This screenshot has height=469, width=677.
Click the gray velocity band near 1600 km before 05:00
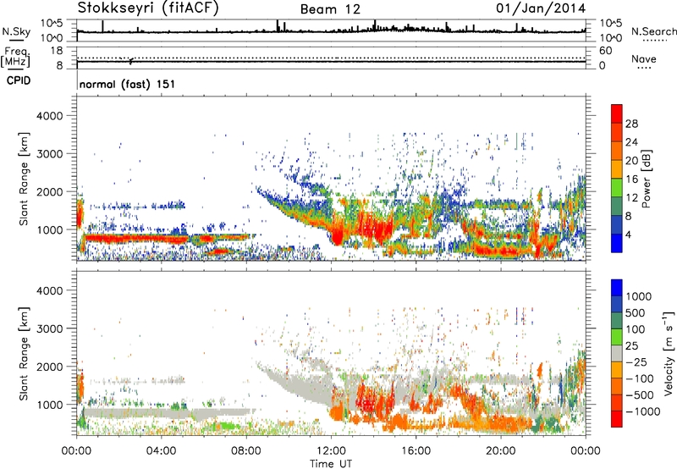coord(137,381)
